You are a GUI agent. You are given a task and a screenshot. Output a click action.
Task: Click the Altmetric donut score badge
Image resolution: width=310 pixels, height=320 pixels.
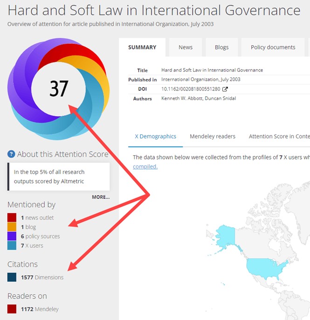pos(59,88)
